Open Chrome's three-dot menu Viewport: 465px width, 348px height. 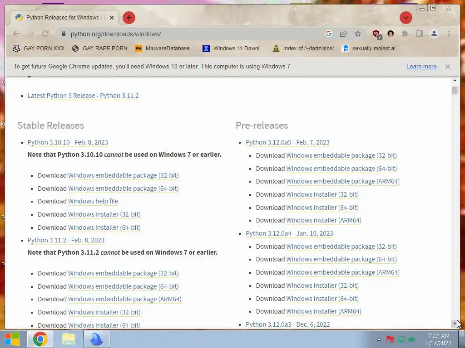pyautogui.click(x=449, y=34)
